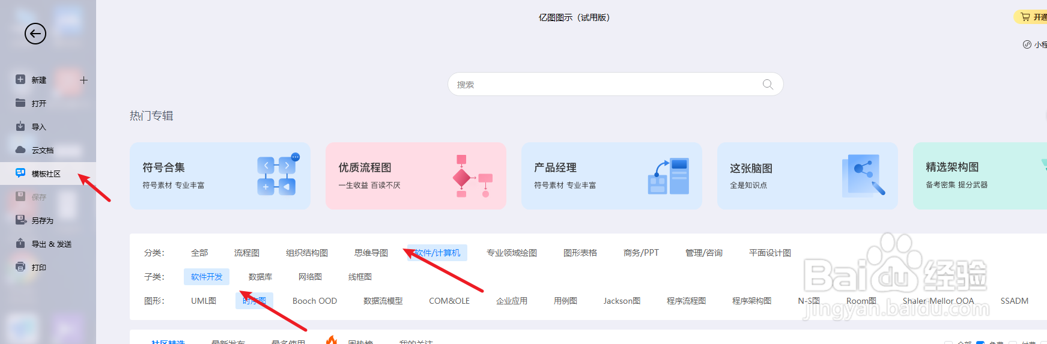The width and height of the screenshot is (1047, 344).
Task: Select subcategory 数据库
Action: pos(260,277)
